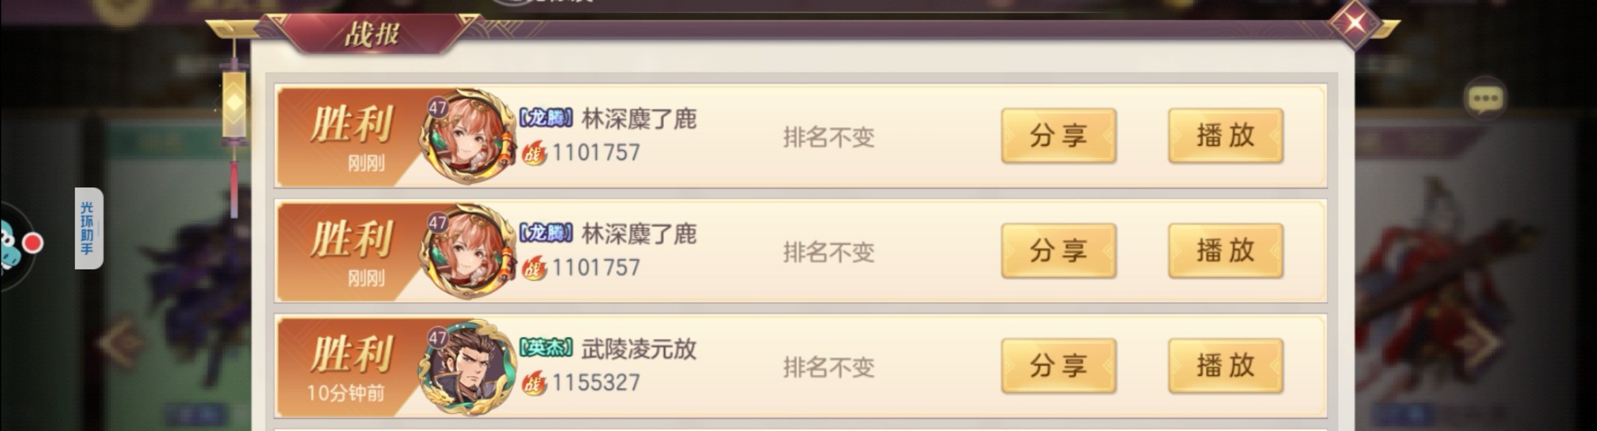
Task: Play the 武陵凌元放 battle replay
Action: pyautogui.click(x=1226, y=366)
